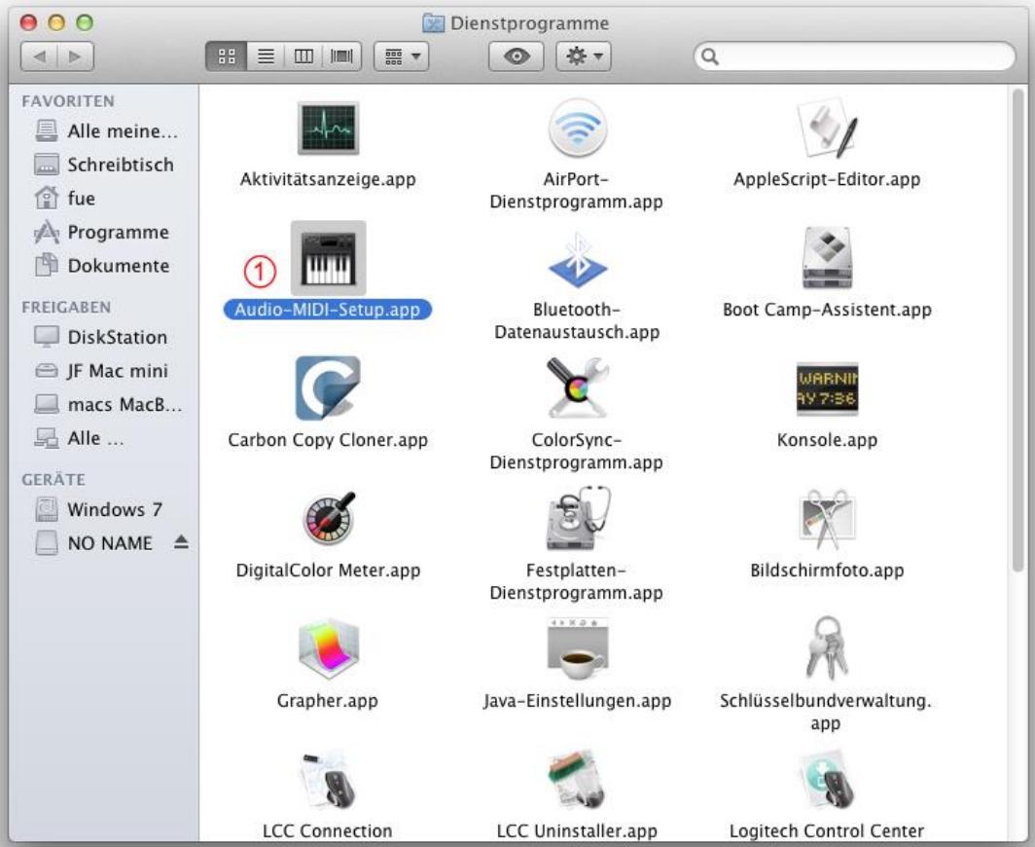This screenshot has height=847, width=1035.
Task: Select the LCC Connection icon
Action: pyautogui.click(x=328, y=780)
